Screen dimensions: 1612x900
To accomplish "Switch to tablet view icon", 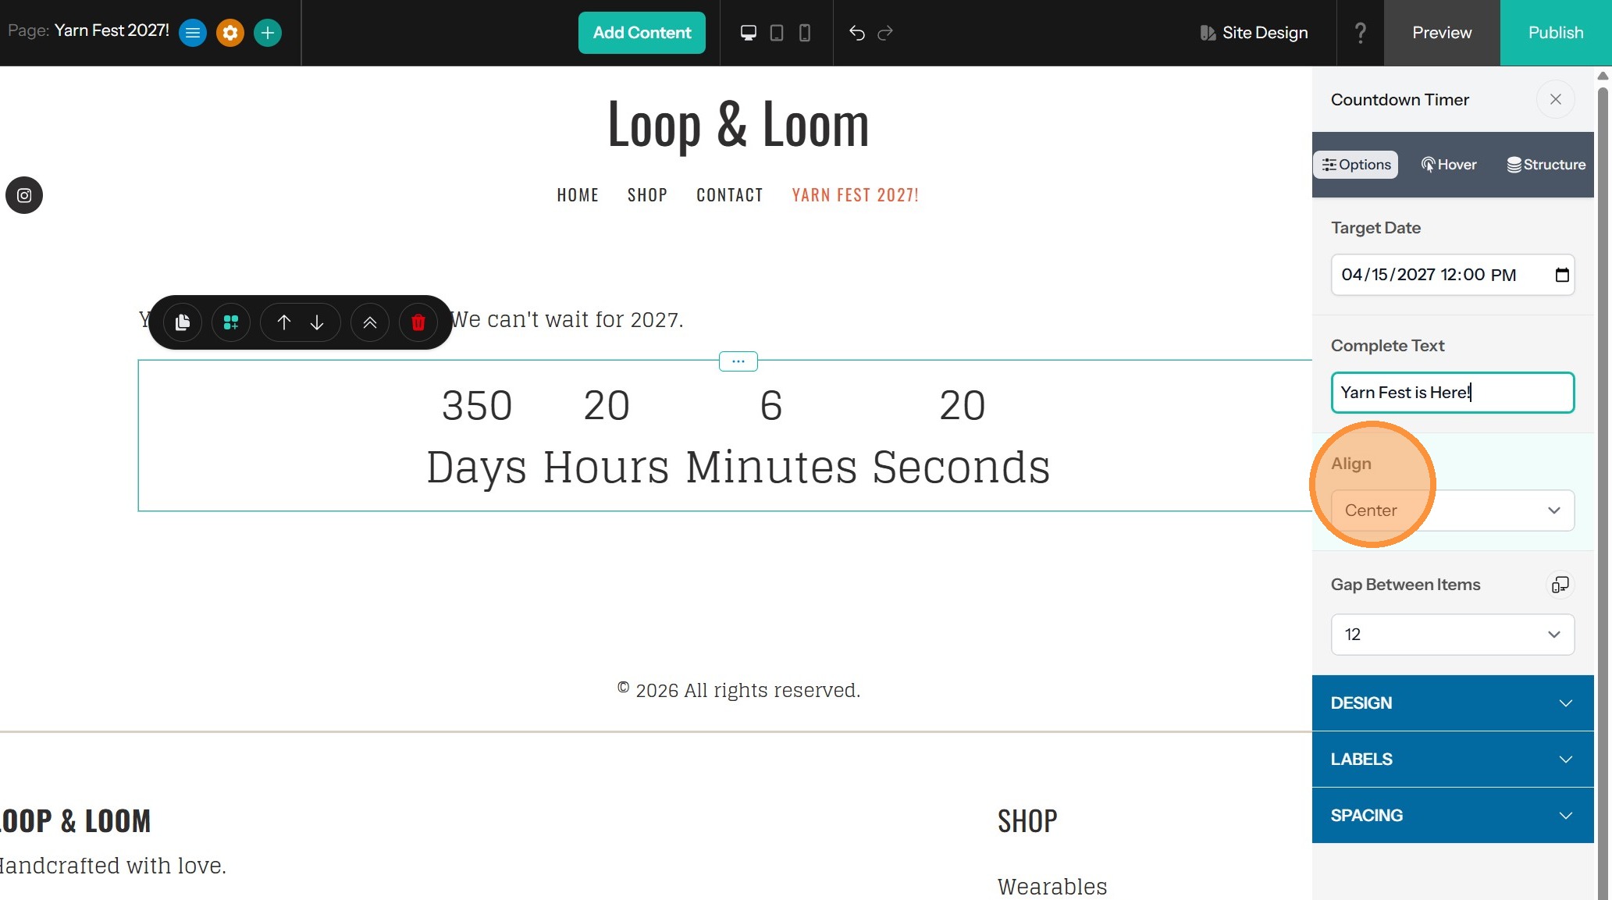I will [777, 33].
